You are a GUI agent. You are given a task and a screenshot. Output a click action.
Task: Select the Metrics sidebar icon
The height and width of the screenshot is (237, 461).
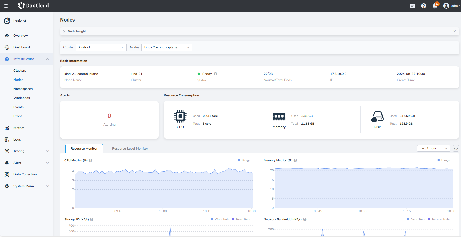point(7,128)
